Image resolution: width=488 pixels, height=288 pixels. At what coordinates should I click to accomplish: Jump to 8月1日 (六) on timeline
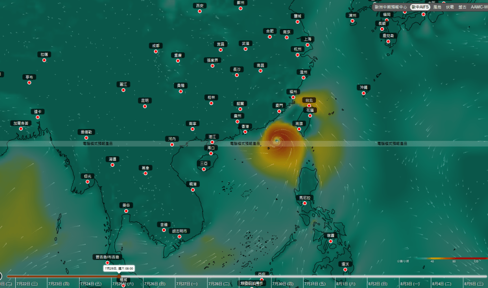[346, 284]
